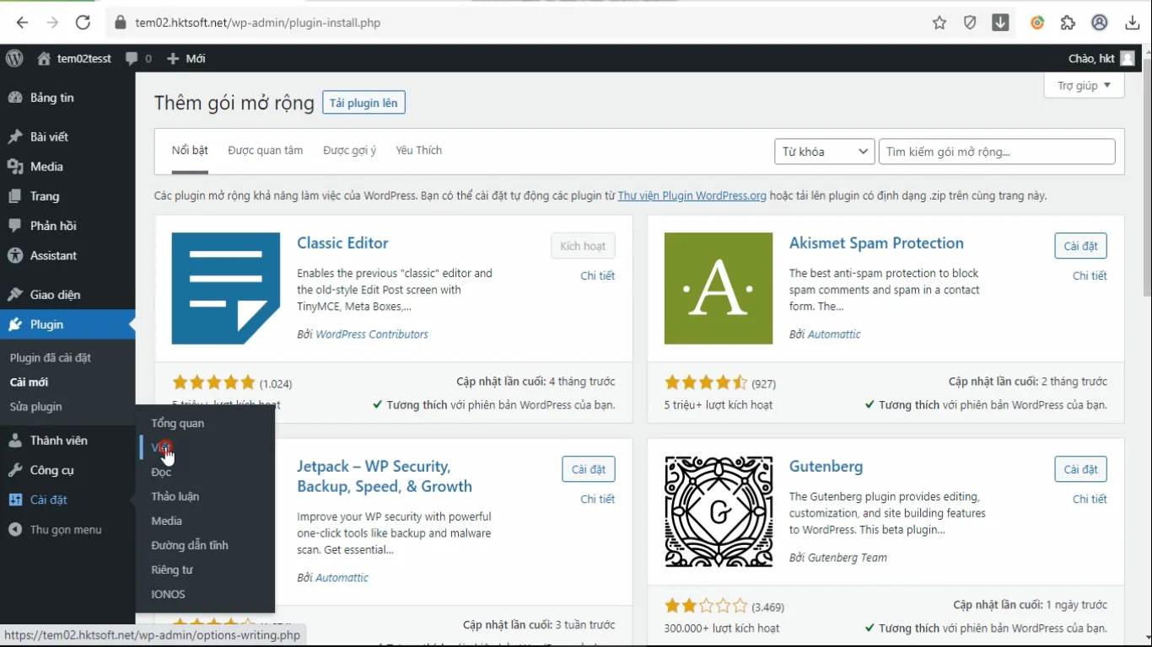The image size is (1152, 647).
Task: Open the Chào, hkt account menu
Action: point(1101,58)
